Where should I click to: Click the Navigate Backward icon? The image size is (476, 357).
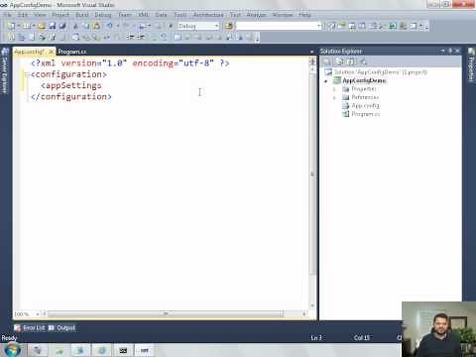click(x=144, y=26)
